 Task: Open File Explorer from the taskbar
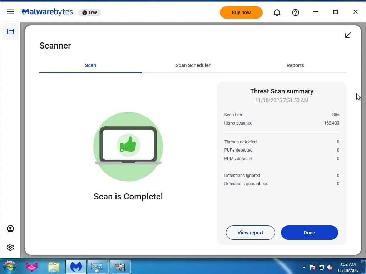click(54, 267)
